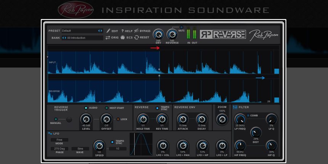
Task: Click the Edit pencil icon
Action: click(108, 31)
